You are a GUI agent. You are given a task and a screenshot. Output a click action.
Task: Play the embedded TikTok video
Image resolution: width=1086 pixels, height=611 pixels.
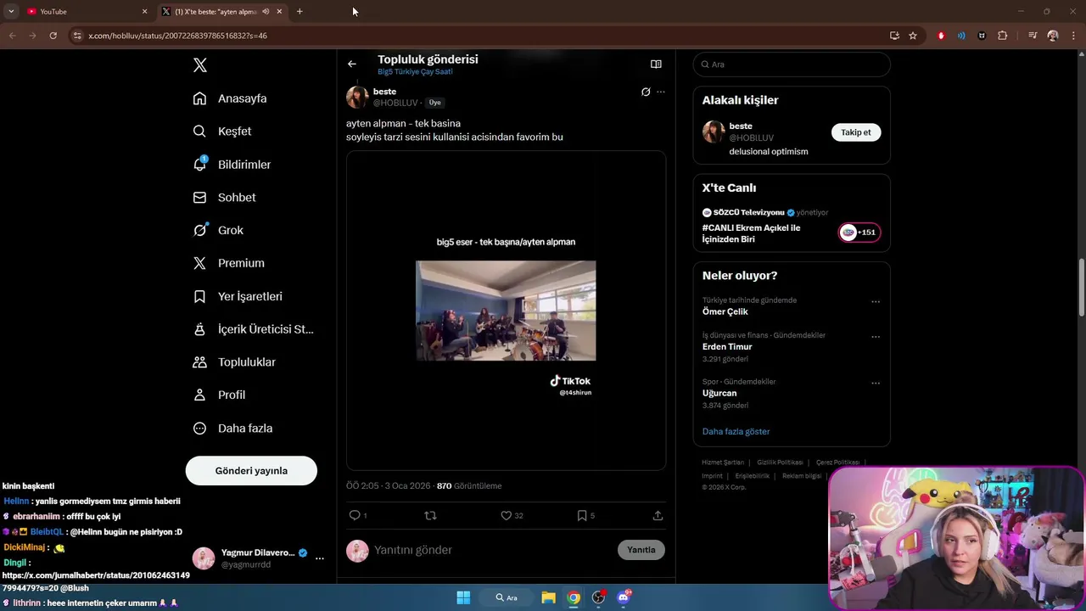pyautogui.click(x=506, y=311)
